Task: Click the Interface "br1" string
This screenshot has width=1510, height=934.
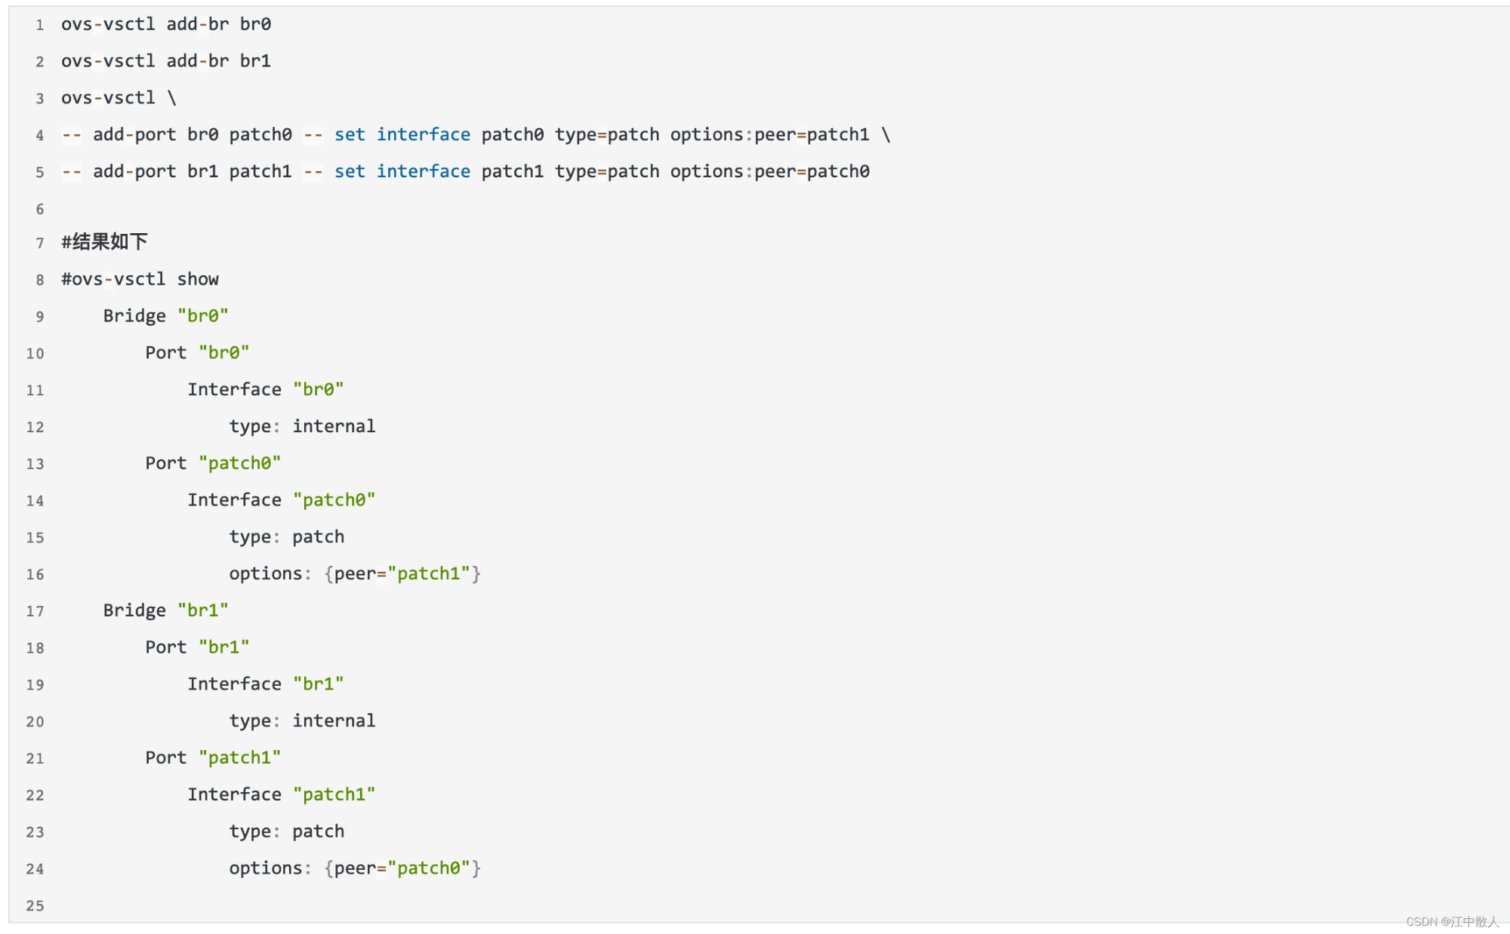Action: (319, 684)
